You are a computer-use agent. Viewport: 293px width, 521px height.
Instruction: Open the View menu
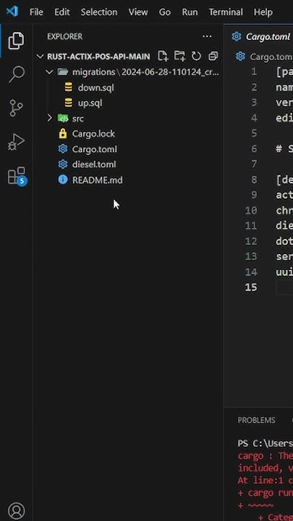pos(138,12)
